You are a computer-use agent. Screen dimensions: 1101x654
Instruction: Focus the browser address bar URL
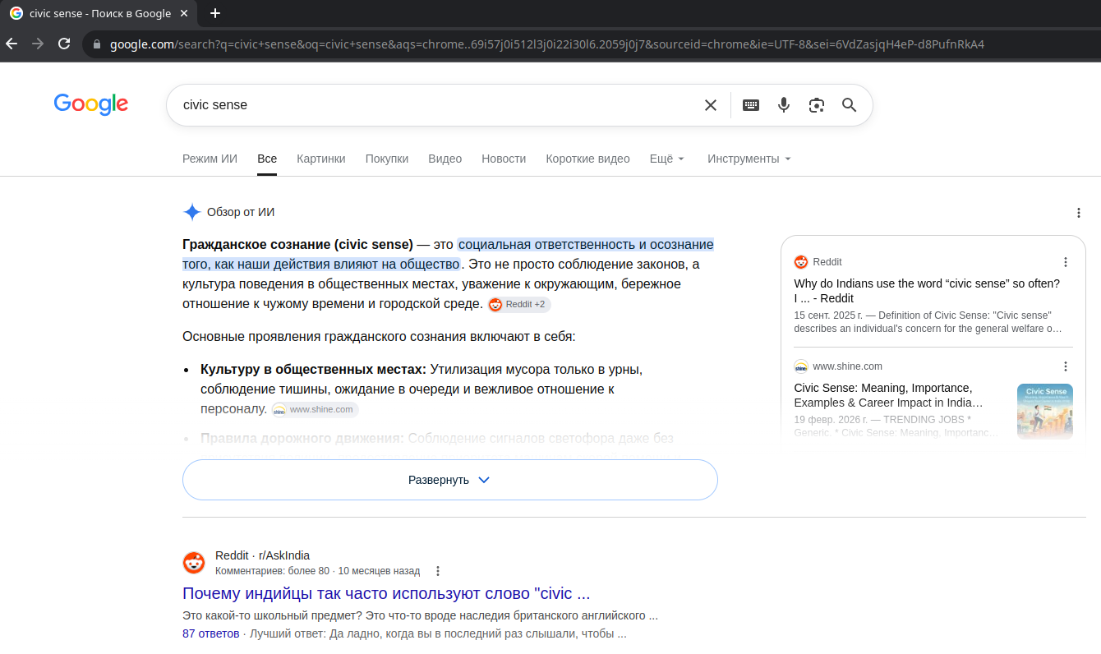(547, 44)
